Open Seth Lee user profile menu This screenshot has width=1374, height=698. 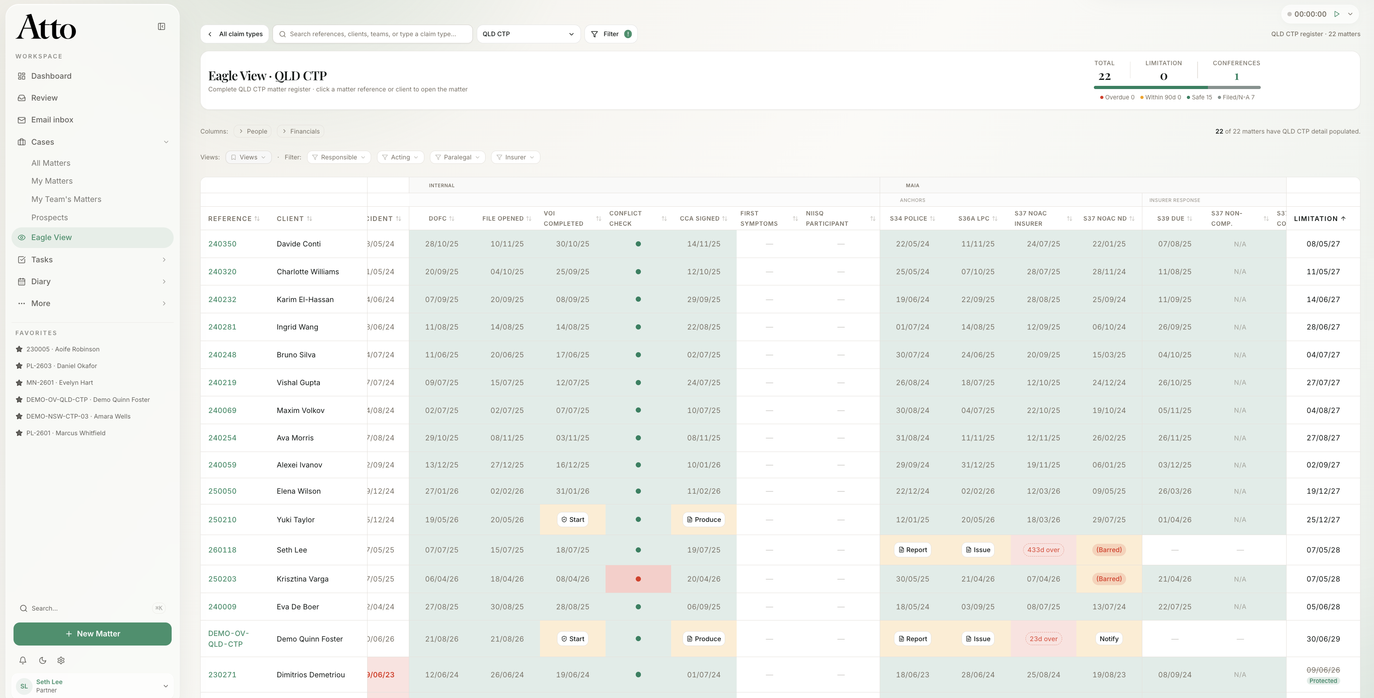pyautogui.click(x=92, y=686)
